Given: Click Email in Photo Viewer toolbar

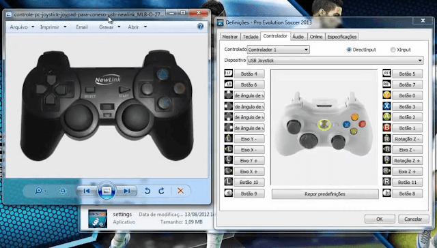Looking at the screenshot, I should 82,27.
